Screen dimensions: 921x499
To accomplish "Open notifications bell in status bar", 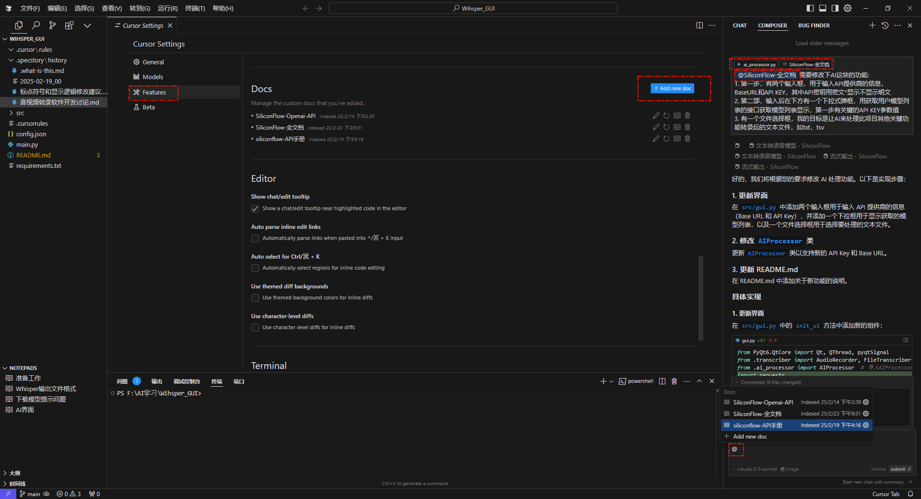I will (x=910, y=494).
